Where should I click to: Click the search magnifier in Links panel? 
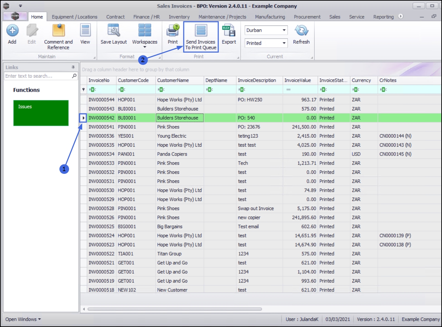74,76
